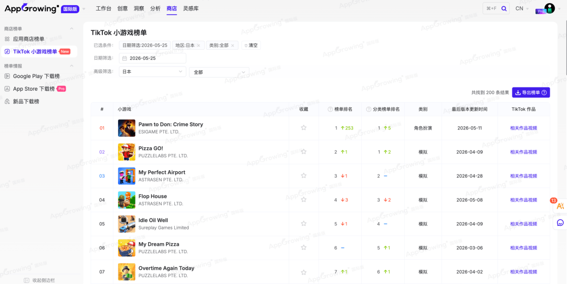Open 相关作品视频 for Pawn to Don
This screenshot has width=567, height=284.
[523, 128]
